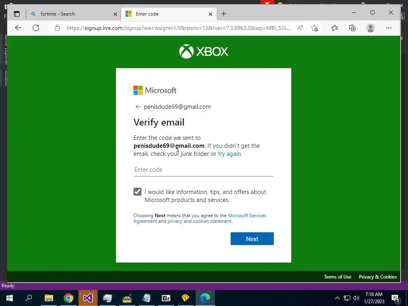This screenshot has height=306, width=408.
Task: Open Windows Start menu
Action: click(10, 298)
